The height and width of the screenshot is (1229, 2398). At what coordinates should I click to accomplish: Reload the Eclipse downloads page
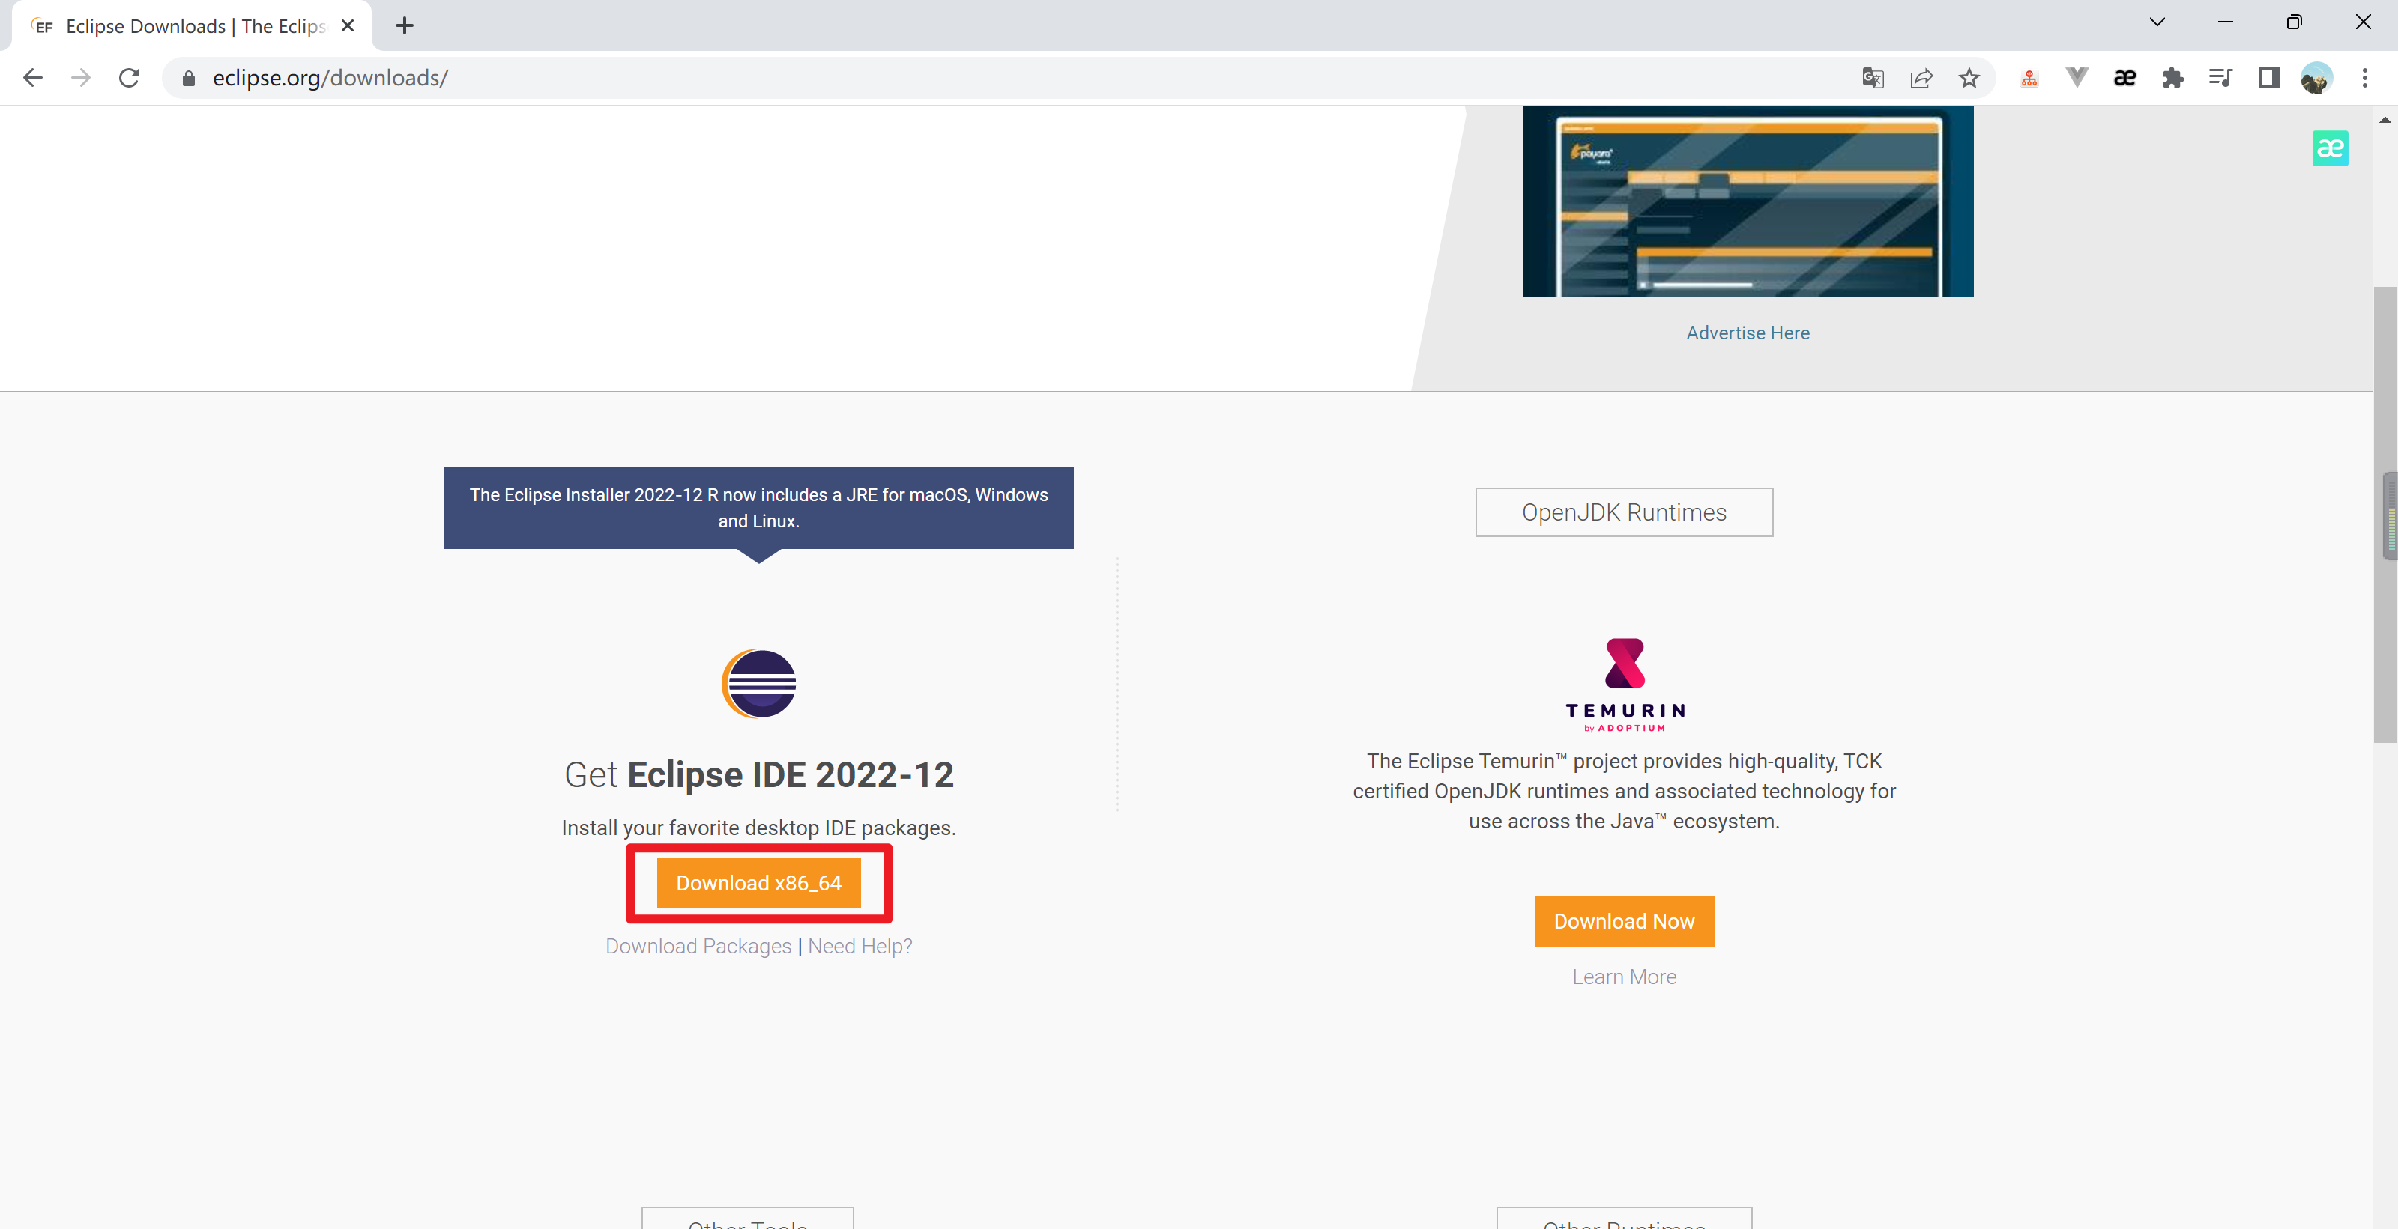coord(130,78)
